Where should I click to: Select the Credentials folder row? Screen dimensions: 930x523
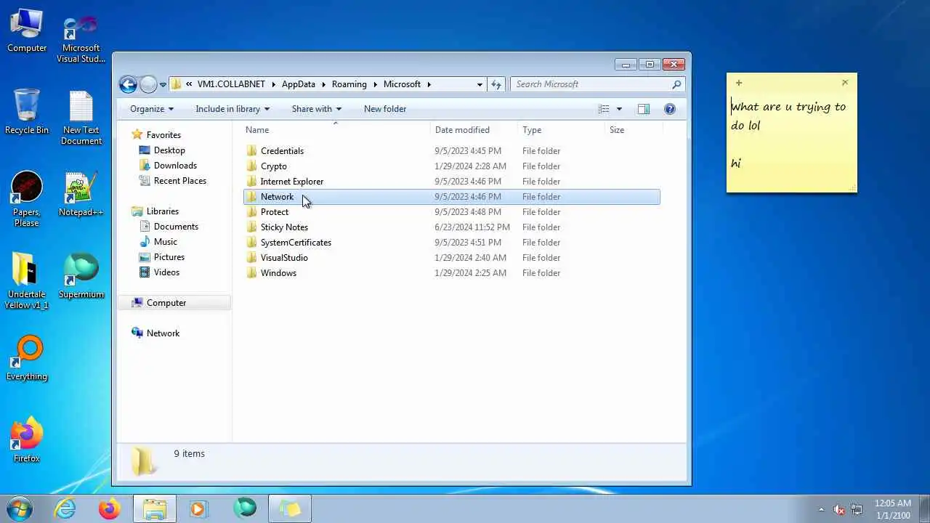451,151
